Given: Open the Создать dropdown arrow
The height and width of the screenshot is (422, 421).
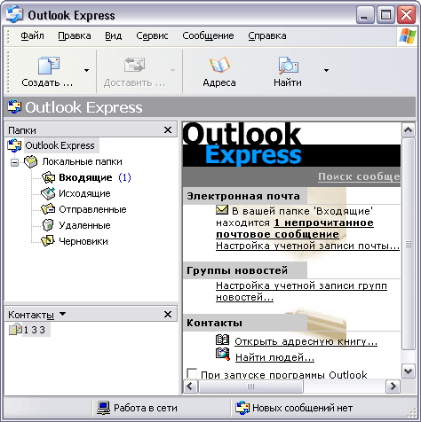Looking at the screenshot, I should (86, 70).
